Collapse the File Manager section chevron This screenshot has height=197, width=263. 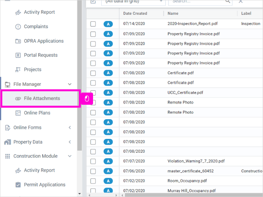tap(70, 84)
